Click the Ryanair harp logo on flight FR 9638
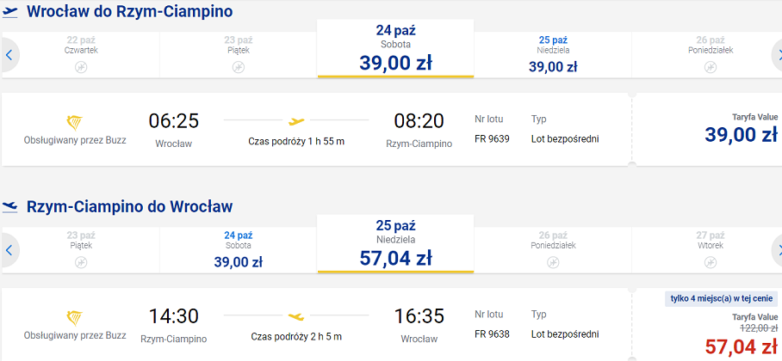782x361 pixels. click(75, 317)
